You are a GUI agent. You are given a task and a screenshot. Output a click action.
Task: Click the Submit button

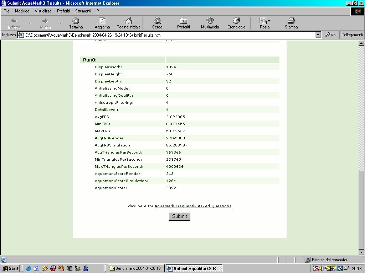coord(180,216)
